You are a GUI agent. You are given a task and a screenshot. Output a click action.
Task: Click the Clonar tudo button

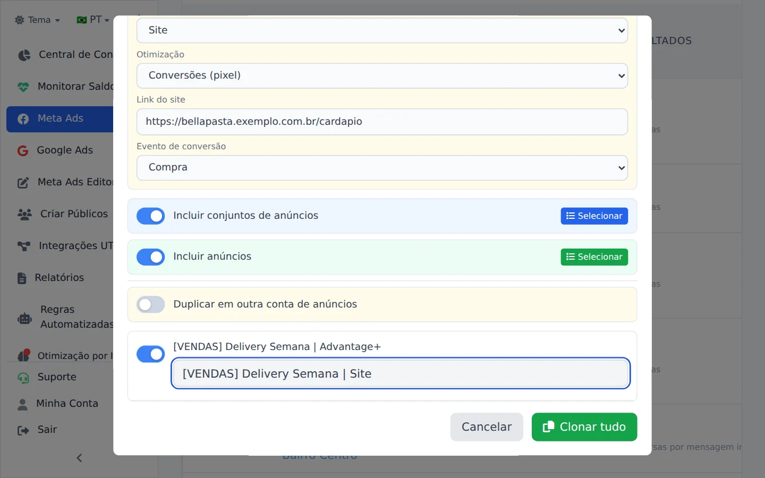pyautogui.click(x=584, y=427)
